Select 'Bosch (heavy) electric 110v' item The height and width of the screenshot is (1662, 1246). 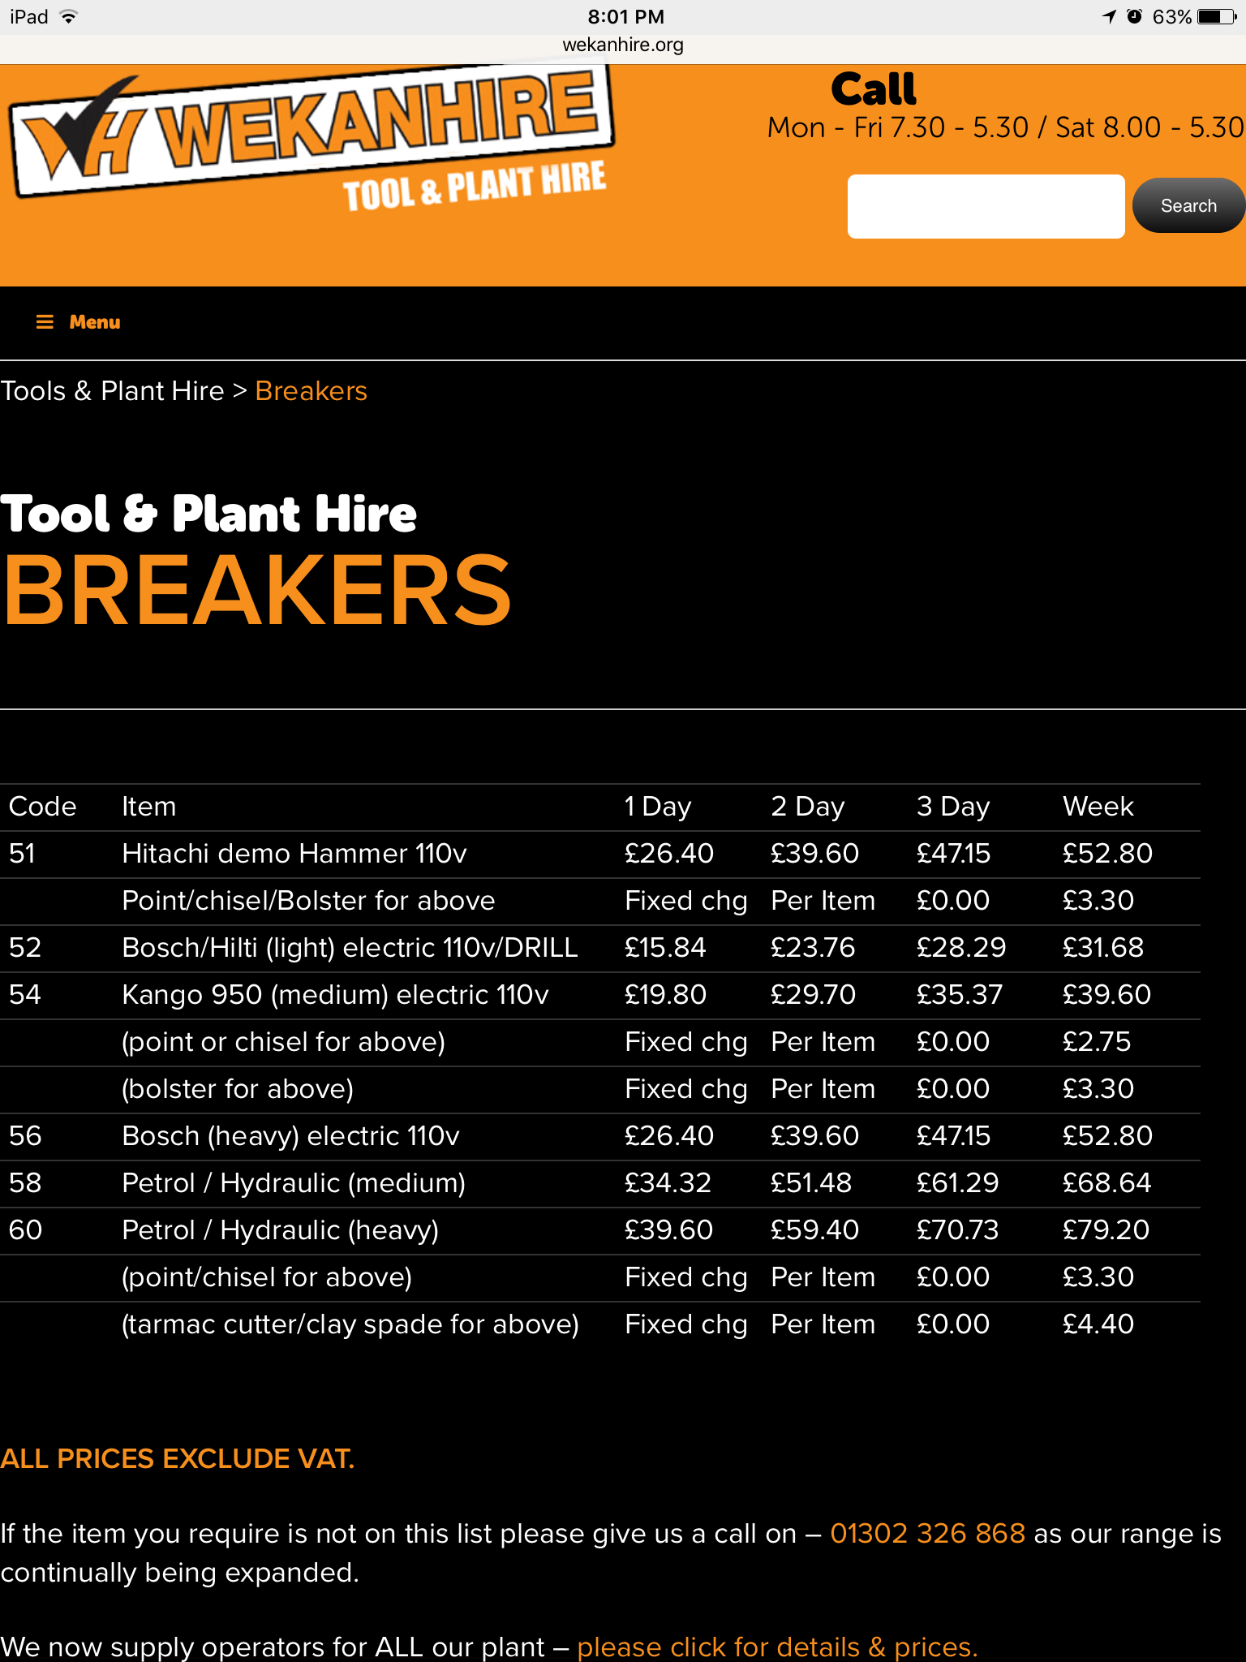tap(290, 1136)
